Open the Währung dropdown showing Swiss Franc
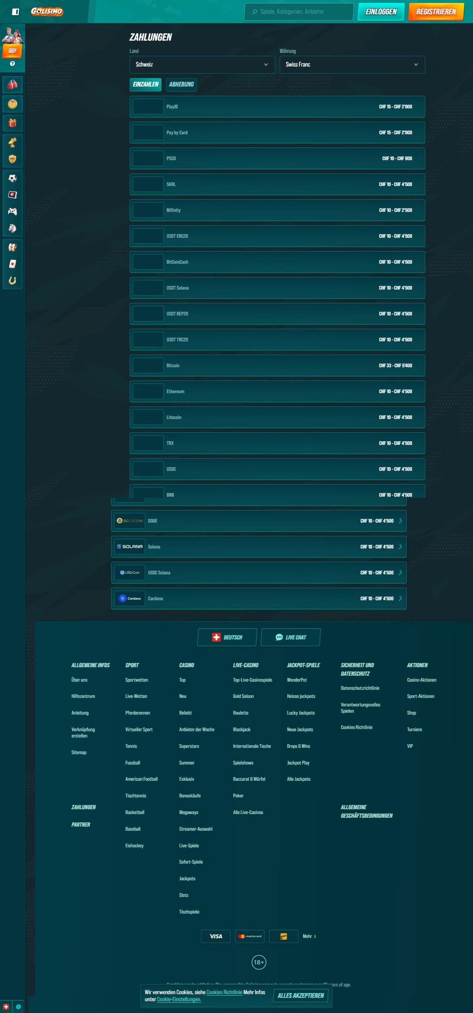The width and height of the screenshot is (473, 1013). (352, 64)
